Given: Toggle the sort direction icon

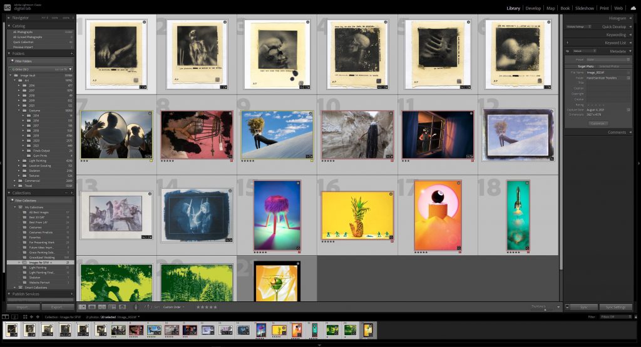Looking at the screenshot, I should point(148,307).
